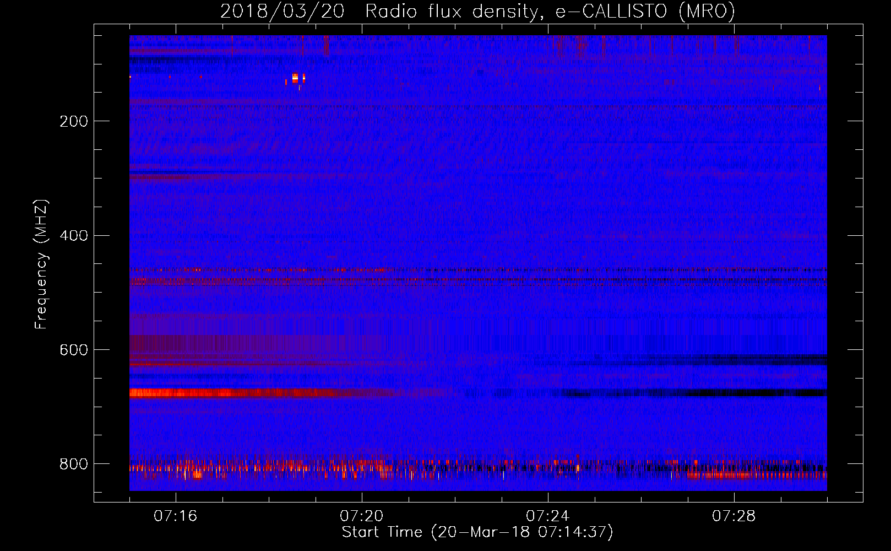Click the '07:28' time axis label
Screen dimensions: 891x551
coord(734,516)
